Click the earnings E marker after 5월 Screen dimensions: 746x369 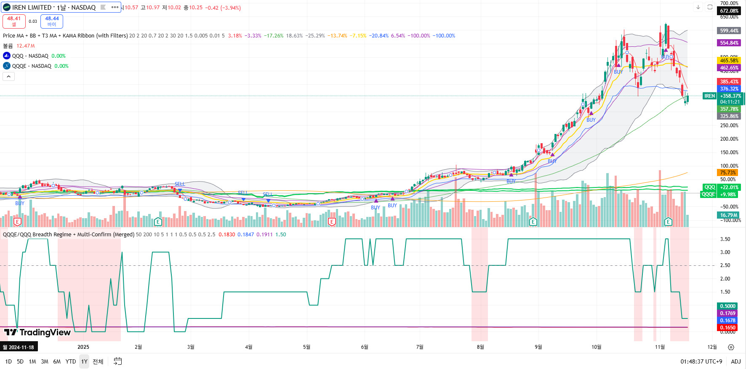coord(332,222)
